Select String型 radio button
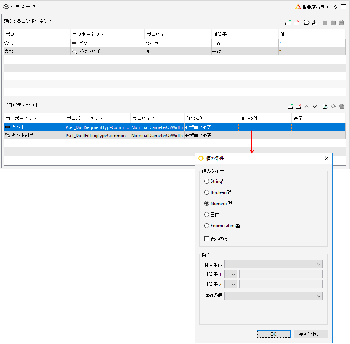 pos(207,181)
